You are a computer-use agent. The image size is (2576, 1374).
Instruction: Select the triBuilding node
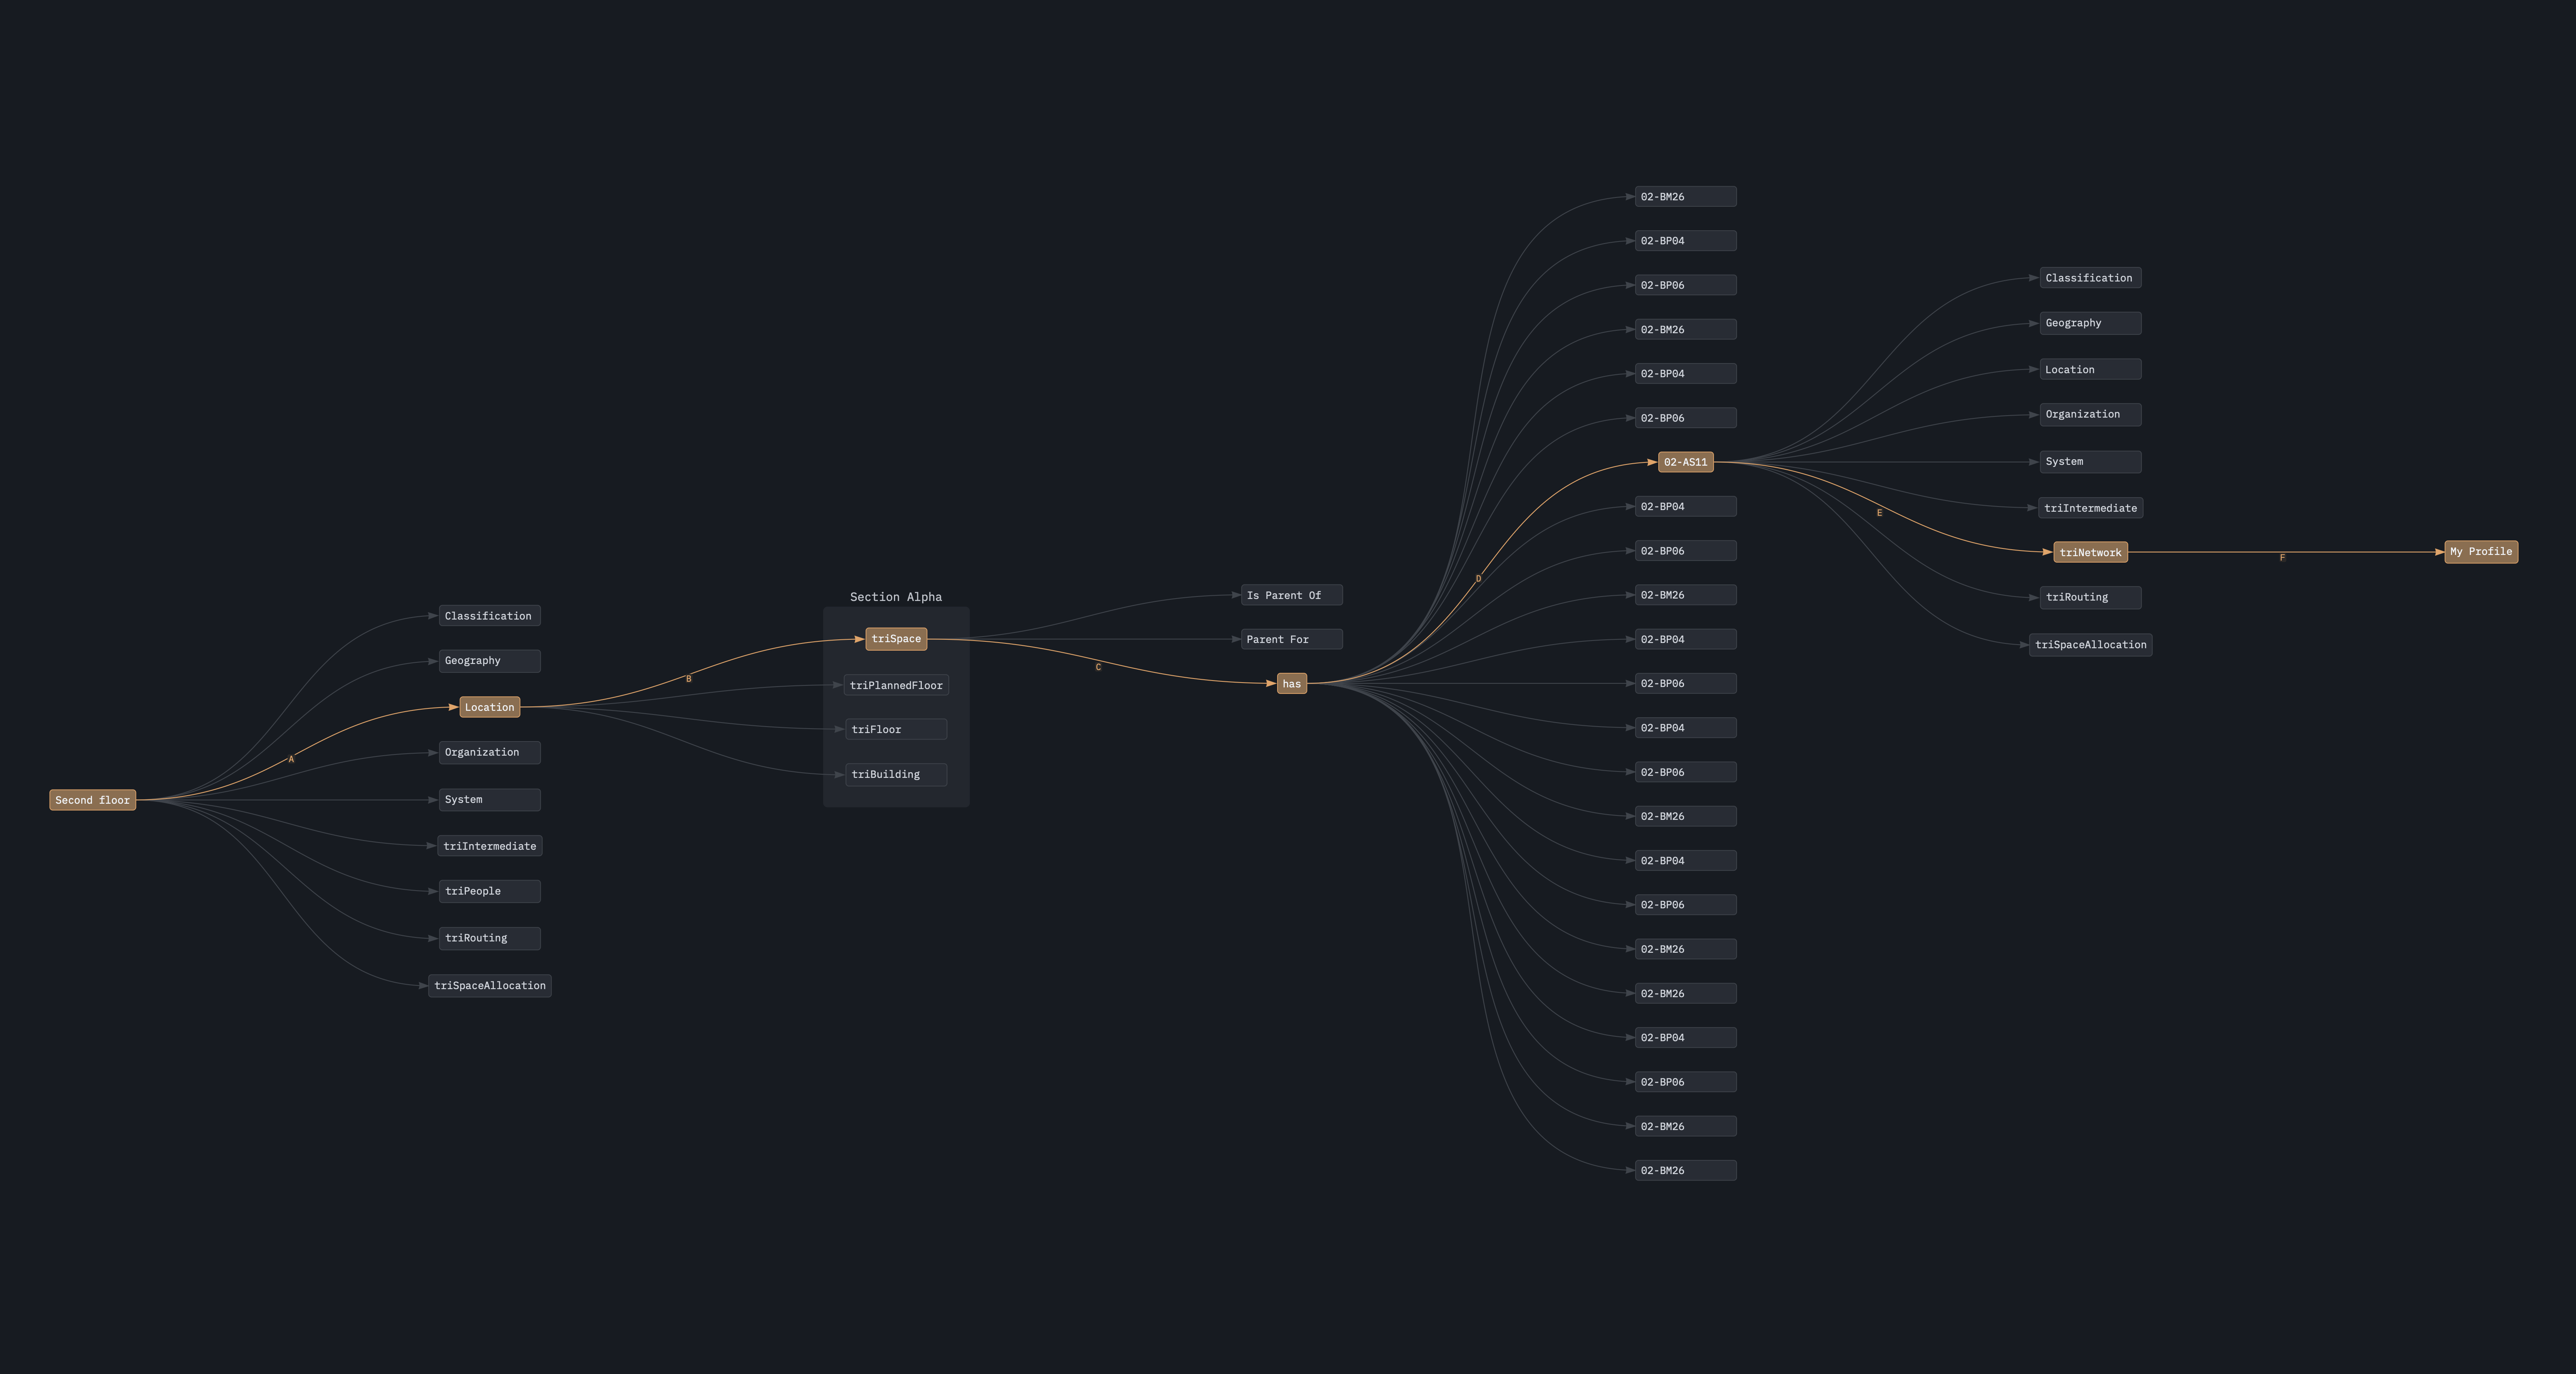[896, 774]
